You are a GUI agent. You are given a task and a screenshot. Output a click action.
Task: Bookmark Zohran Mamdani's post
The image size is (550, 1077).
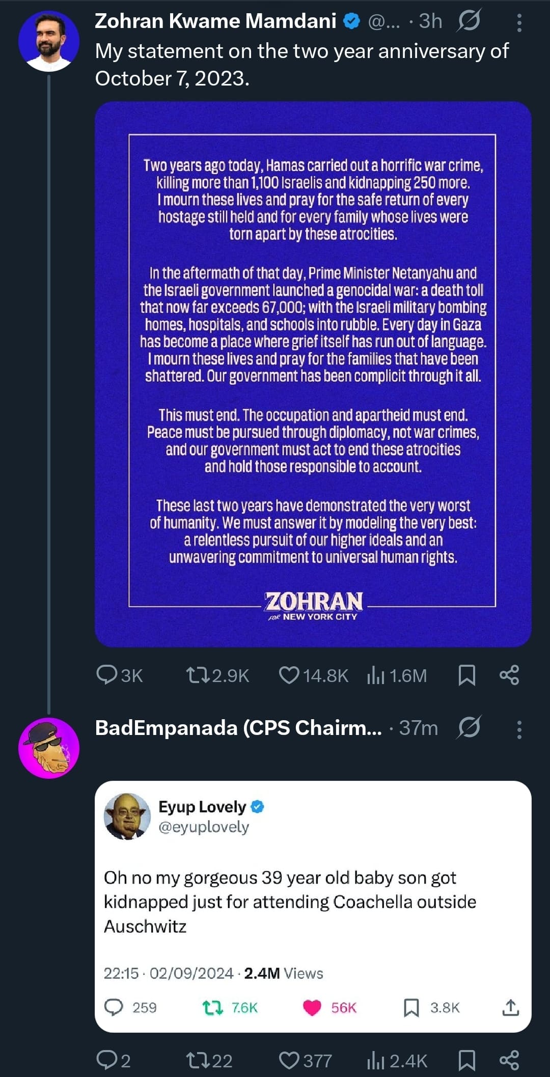click(x=466, y=675)
